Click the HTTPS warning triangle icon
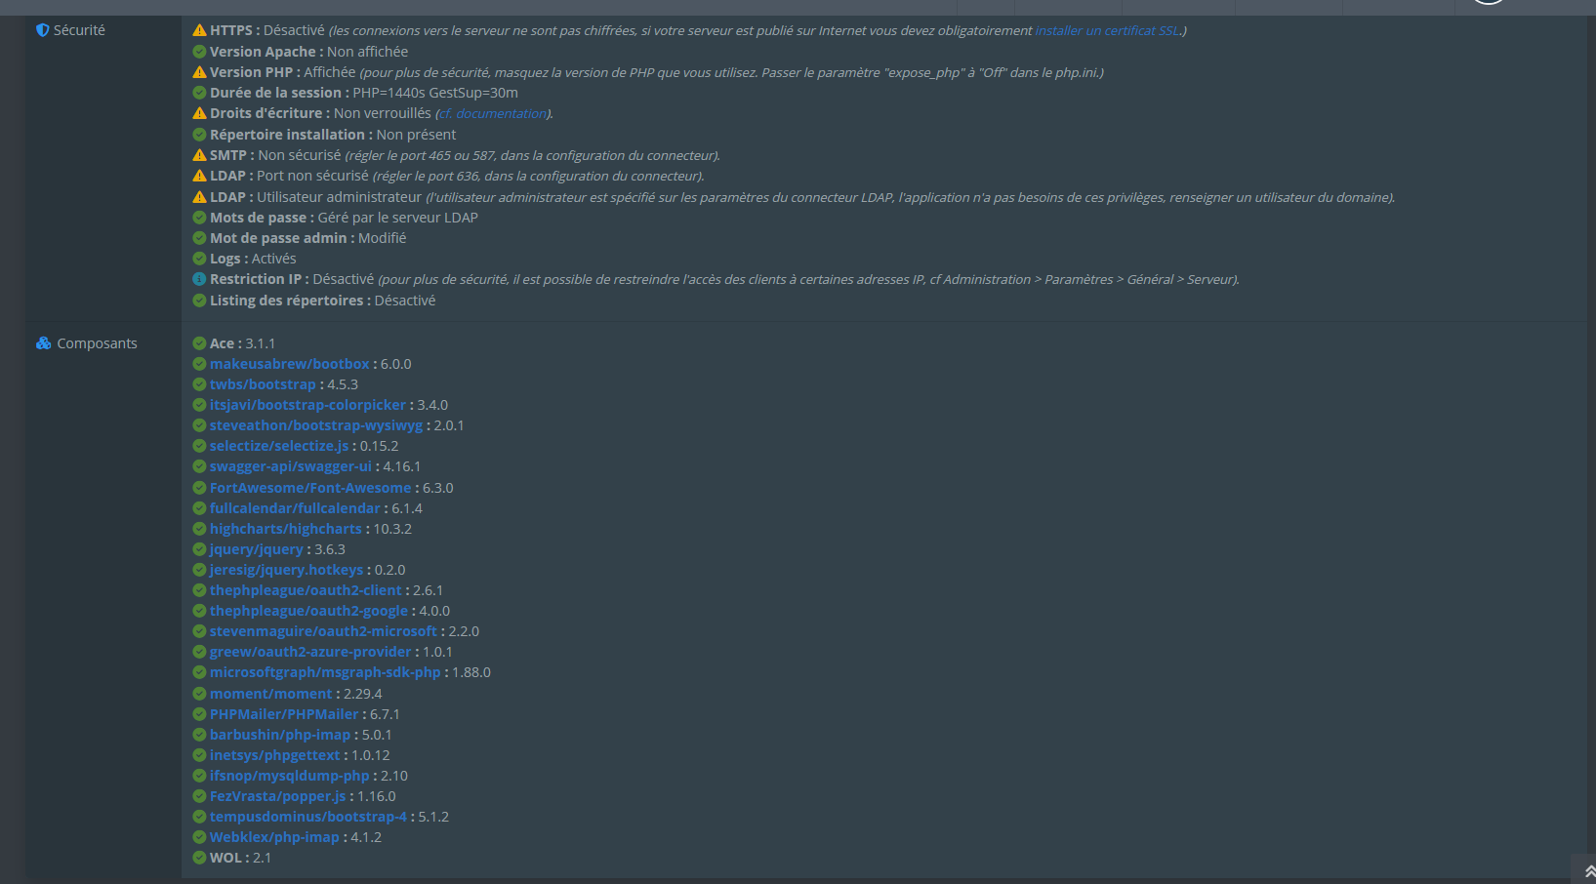 [199, 30]
